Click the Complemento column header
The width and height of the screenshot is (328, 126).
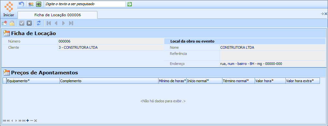[x=109, y=81]
